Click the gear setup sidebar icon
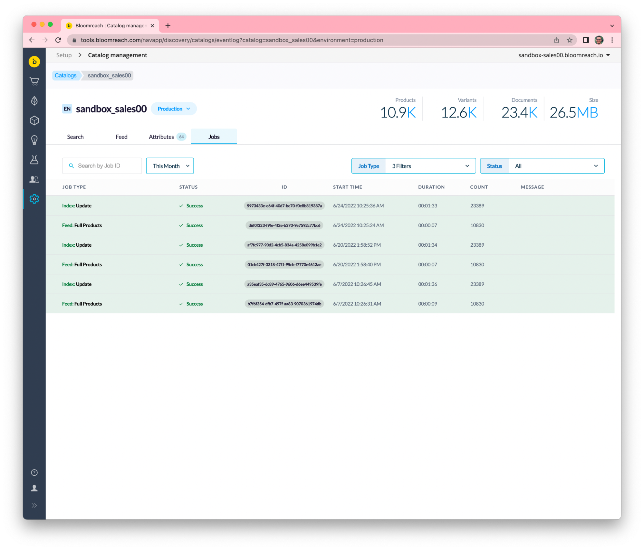Screen dimensions: 644x550 pyautogui.click(x=34, y=199)
